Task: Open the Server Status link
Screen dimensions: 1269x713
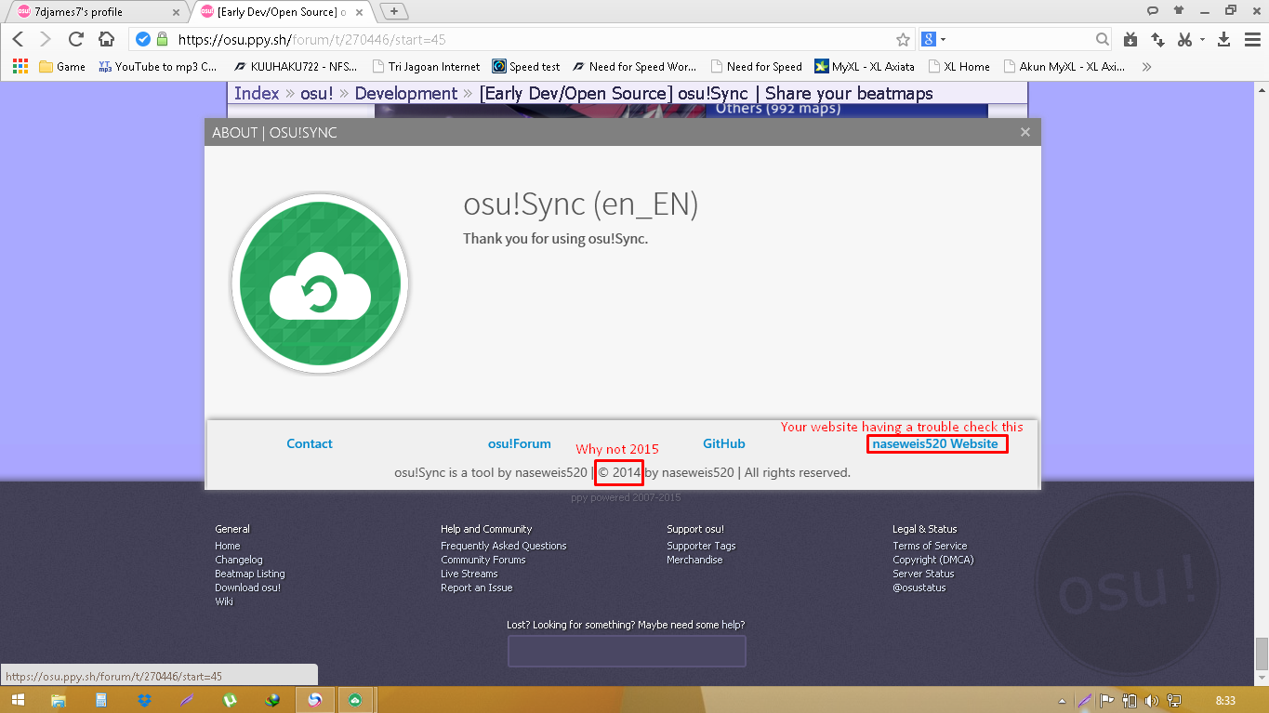Action: point(923,574)
